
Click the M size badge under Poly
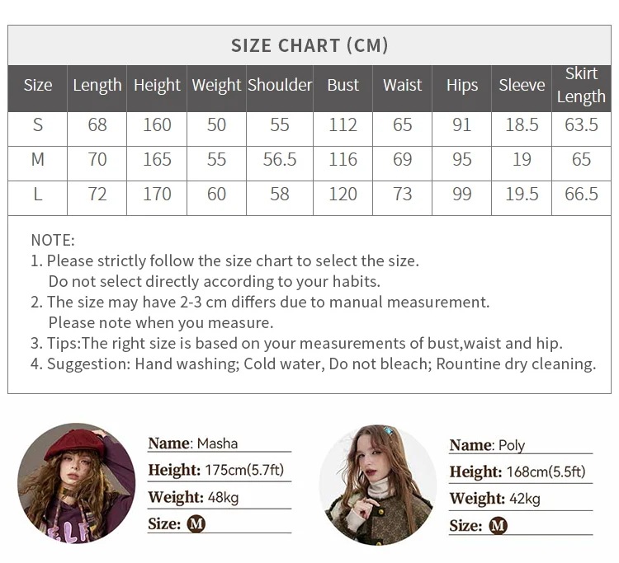498,526
